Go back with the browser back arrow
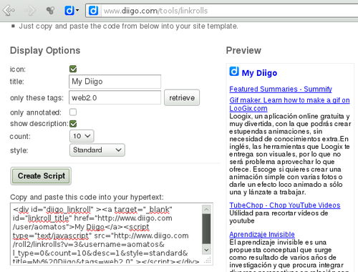358x272 pixels. [x=9, y=10]
